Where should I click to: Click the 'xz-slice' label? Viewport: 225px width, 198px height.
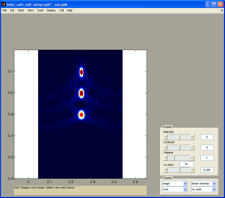point(168,165)
